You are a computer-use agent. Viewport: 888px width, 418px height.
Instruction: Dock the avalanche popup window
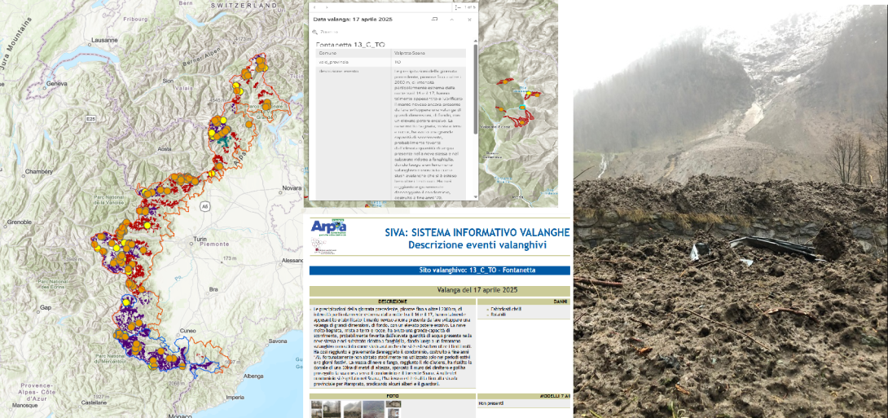pos(435,20)
